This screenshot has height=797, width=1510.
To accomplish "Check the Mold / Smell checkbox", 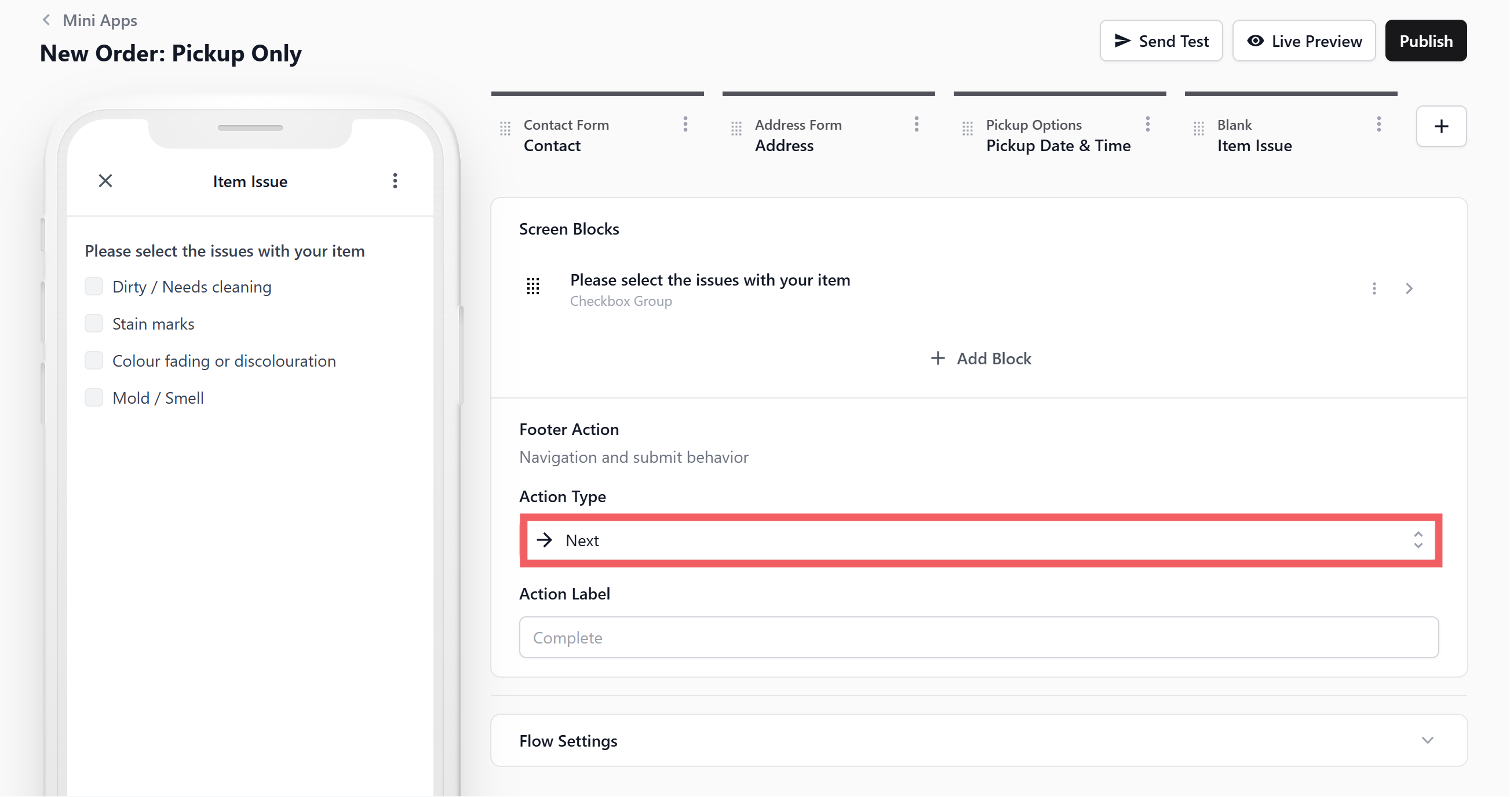I will (x=94, y=397).
